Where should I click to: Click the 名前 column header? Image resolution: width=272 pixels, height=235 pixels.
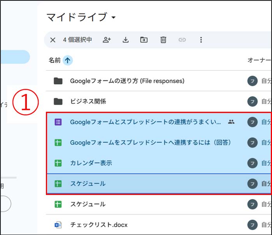(54, 60)
